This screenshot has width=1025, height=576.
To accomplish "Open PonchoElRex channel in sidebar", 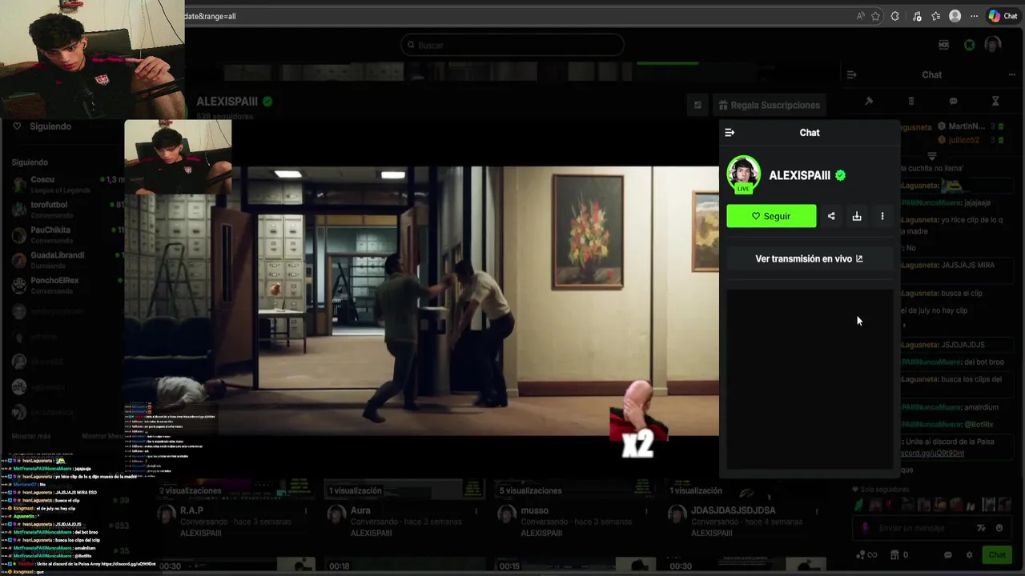I will click(x=68, y=285).
